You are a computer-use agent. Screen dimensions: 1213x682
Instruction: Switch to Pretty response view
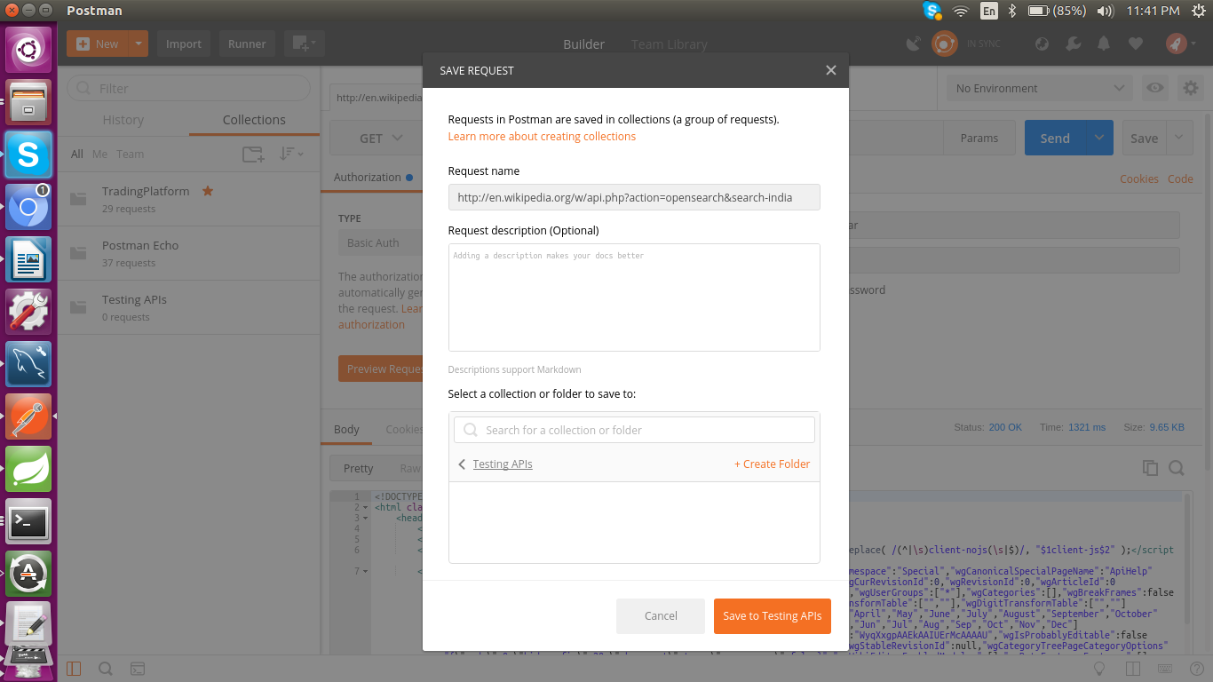coord(359,468)
